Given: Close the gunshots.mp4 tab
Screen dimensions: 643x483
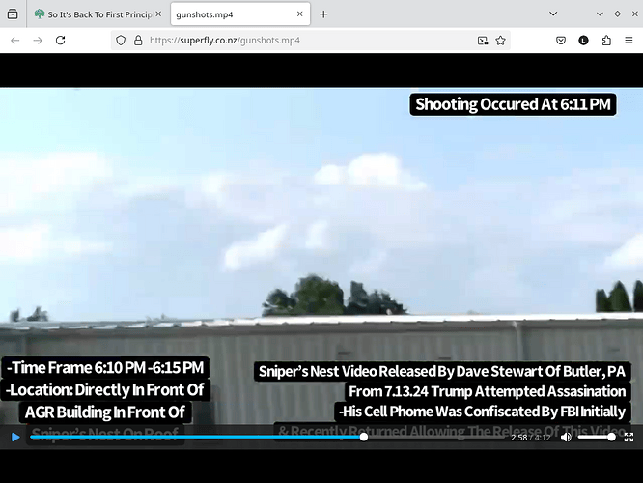Looking at the screenshot, I should pos(300,14).
